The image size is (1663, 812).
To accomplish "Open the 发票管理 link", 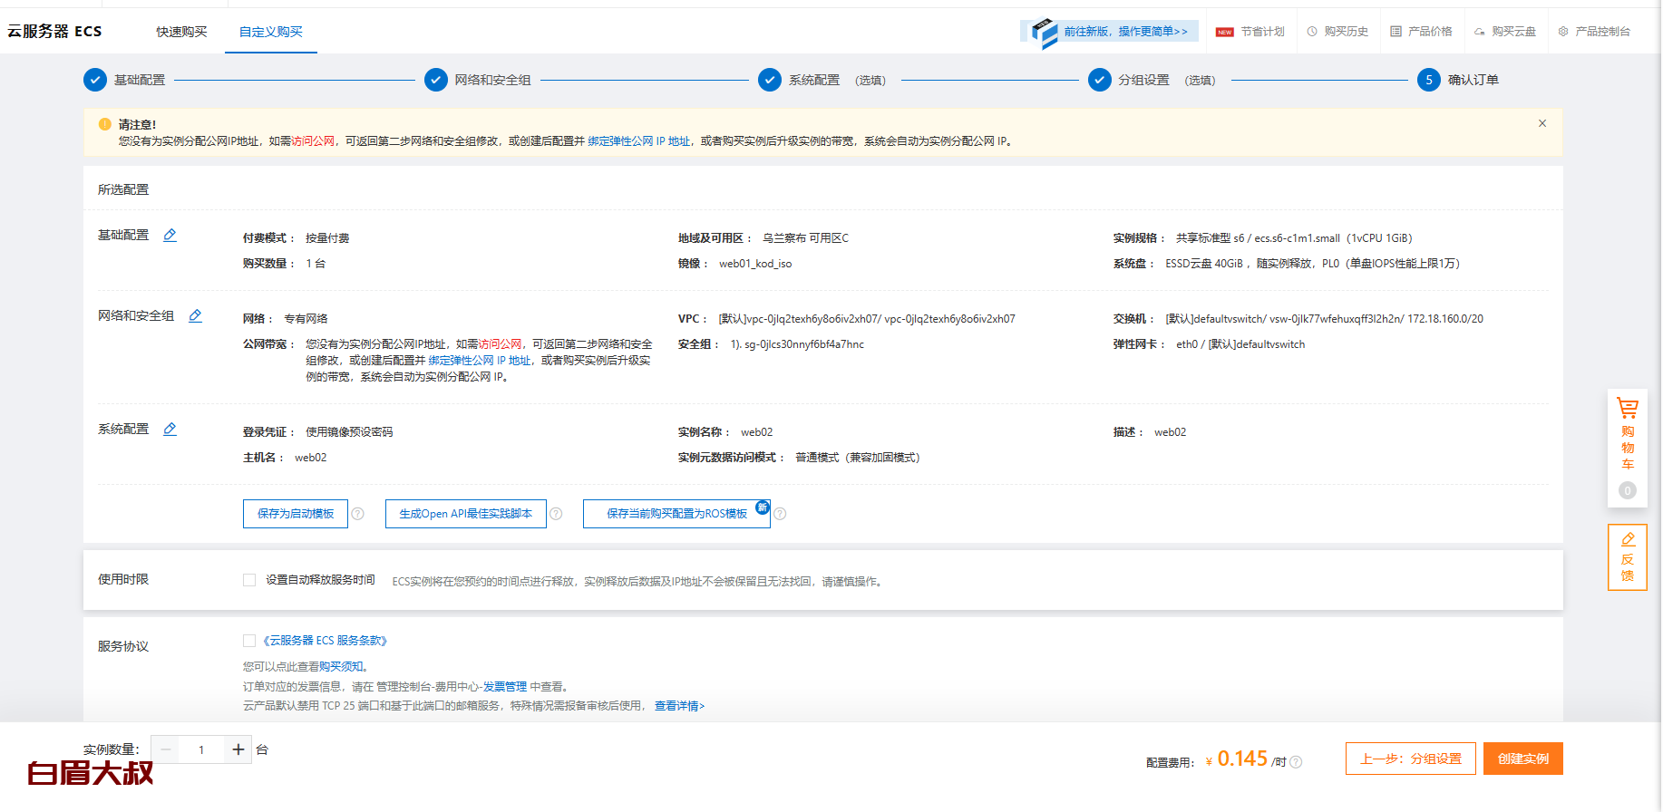I will pos(504,687).
